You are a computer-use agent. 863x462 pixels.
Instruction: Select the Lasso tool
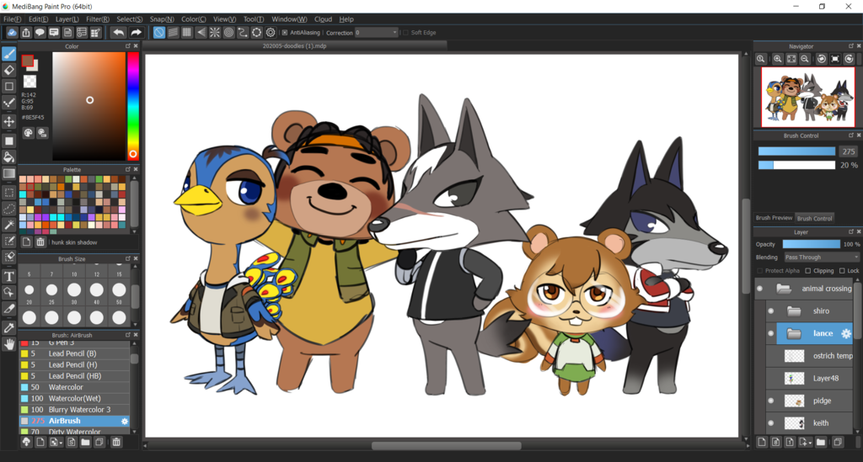point(8,209)
